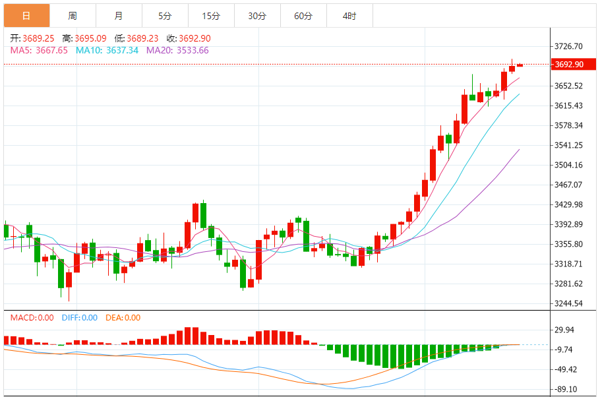Click the 3318.71 price axis label

568,264
